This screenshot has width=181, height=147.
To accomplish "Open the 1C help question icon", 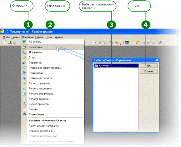I will pos(117,43).
